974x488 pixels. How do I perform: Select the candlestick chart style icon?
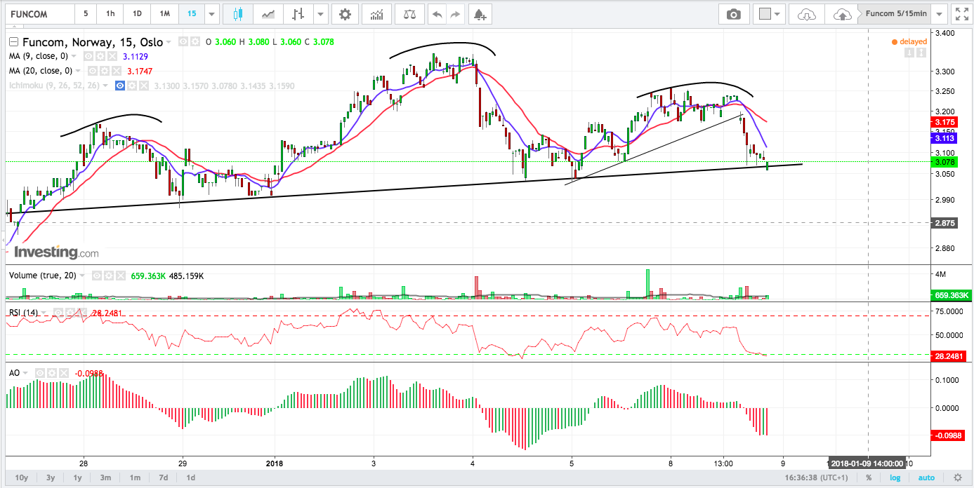[237, 14]
